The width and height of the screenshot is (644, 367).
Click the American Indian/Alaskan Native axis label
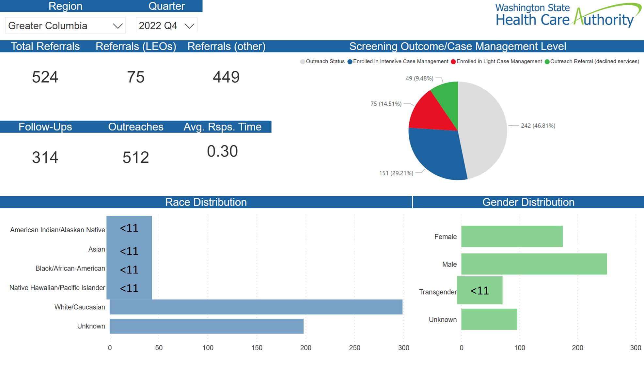point(57,230)
